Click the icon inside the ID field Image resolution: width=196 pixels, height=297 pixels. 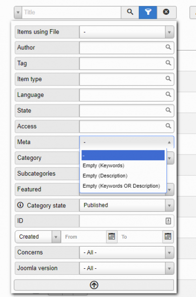[x=168, y=221]
